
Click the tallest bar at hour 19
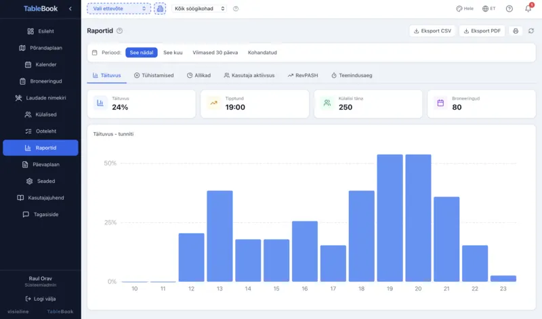click(390, 218)
